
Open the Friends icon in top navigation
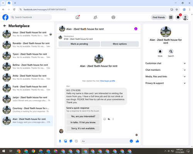95,17
